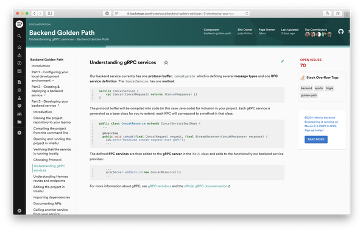Open the search magnifier in sidebar
Screen dimensions: 363x232
19,36
